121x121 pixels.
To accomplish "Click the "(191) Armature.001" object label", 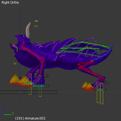I will click(30, 118).
